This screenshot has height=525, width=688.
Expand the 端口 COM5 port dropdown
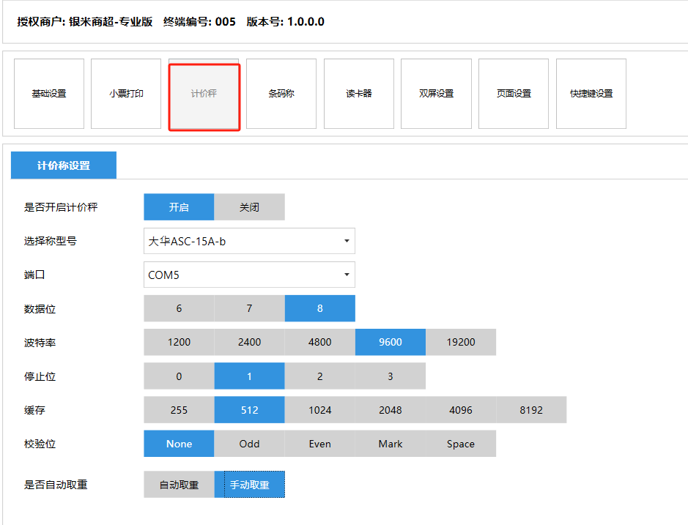249,275
